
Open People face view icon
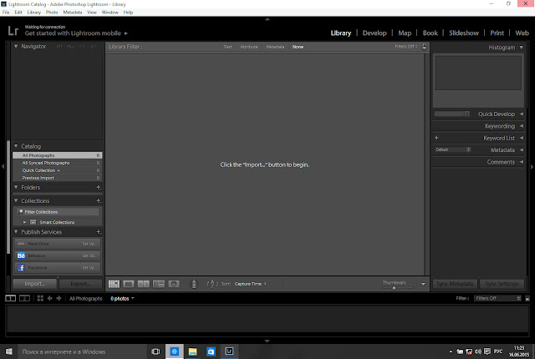(174, 284)
